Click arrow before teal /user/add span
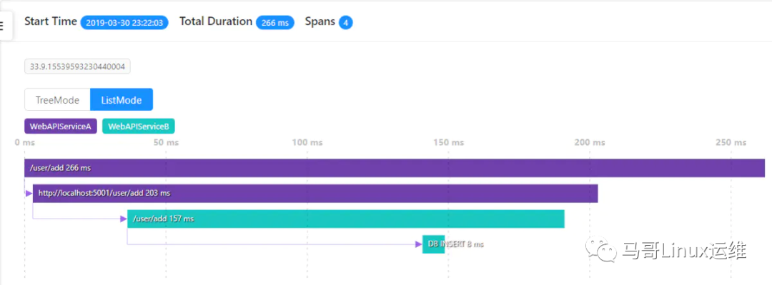The image size is (772, 285). coord(124,219)
